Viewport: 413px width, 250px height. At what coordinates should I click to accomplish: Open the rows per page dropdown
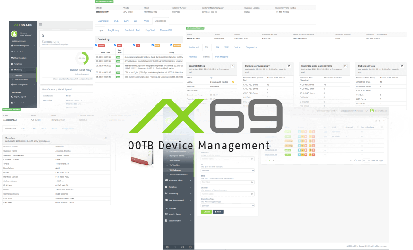pyautogui.click(x=366, y=160)
